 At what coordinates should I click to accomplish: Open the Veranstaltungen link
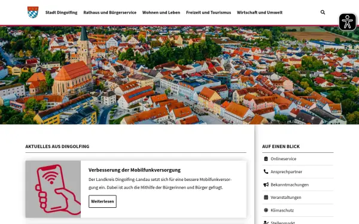[x=286, y=197]
